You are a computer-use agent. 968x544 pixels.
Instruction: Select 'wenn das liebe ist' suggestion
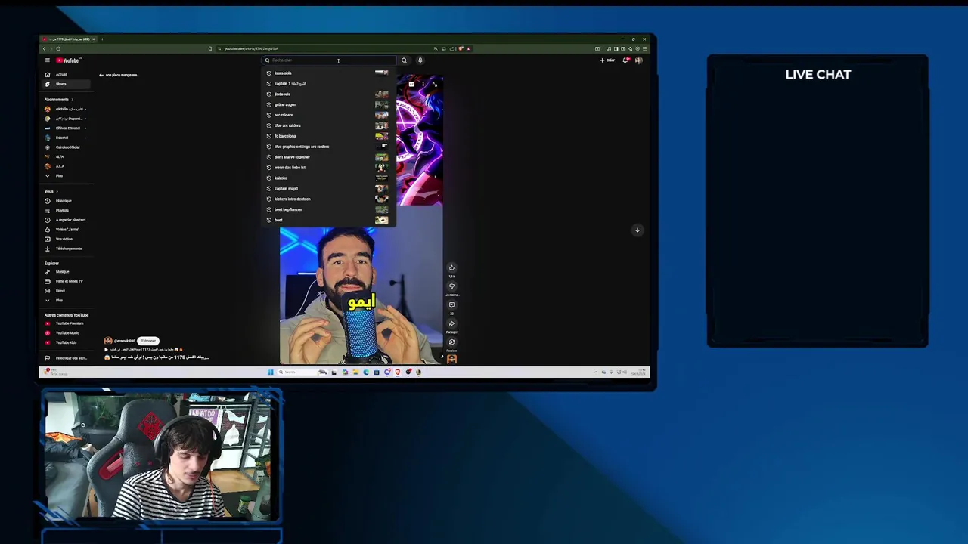click(327, 168)
